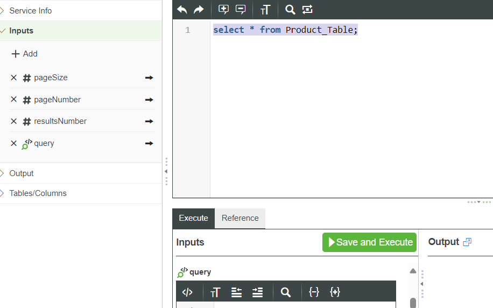Expand the Tables/Columns section
Viewport: 493px width, 308px height.
38,193
